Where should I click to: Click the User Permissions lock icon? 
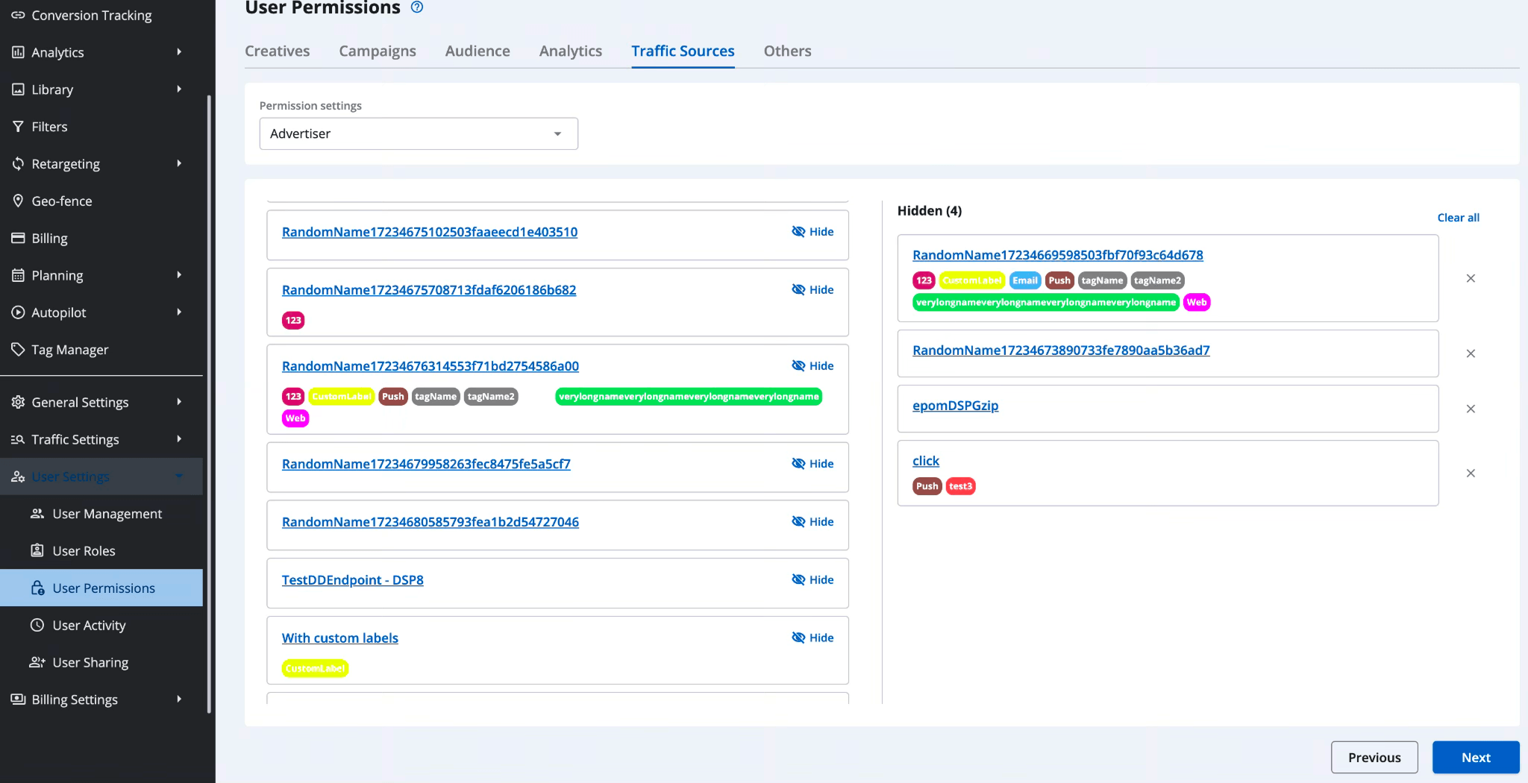click(x=37, y=588)
